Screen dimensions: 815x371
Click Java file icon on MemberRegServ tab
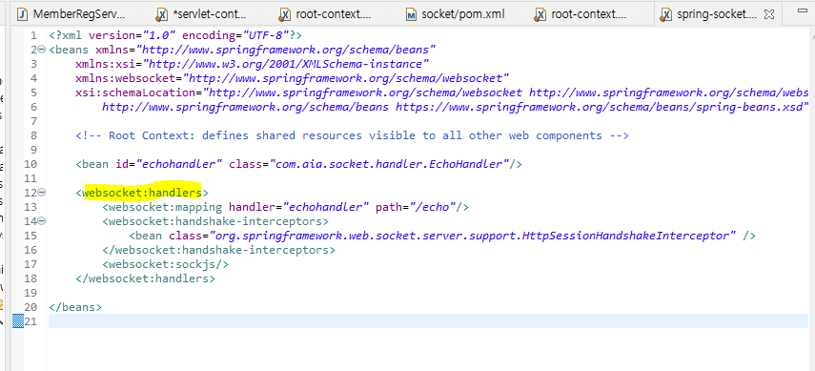(22, 14)
